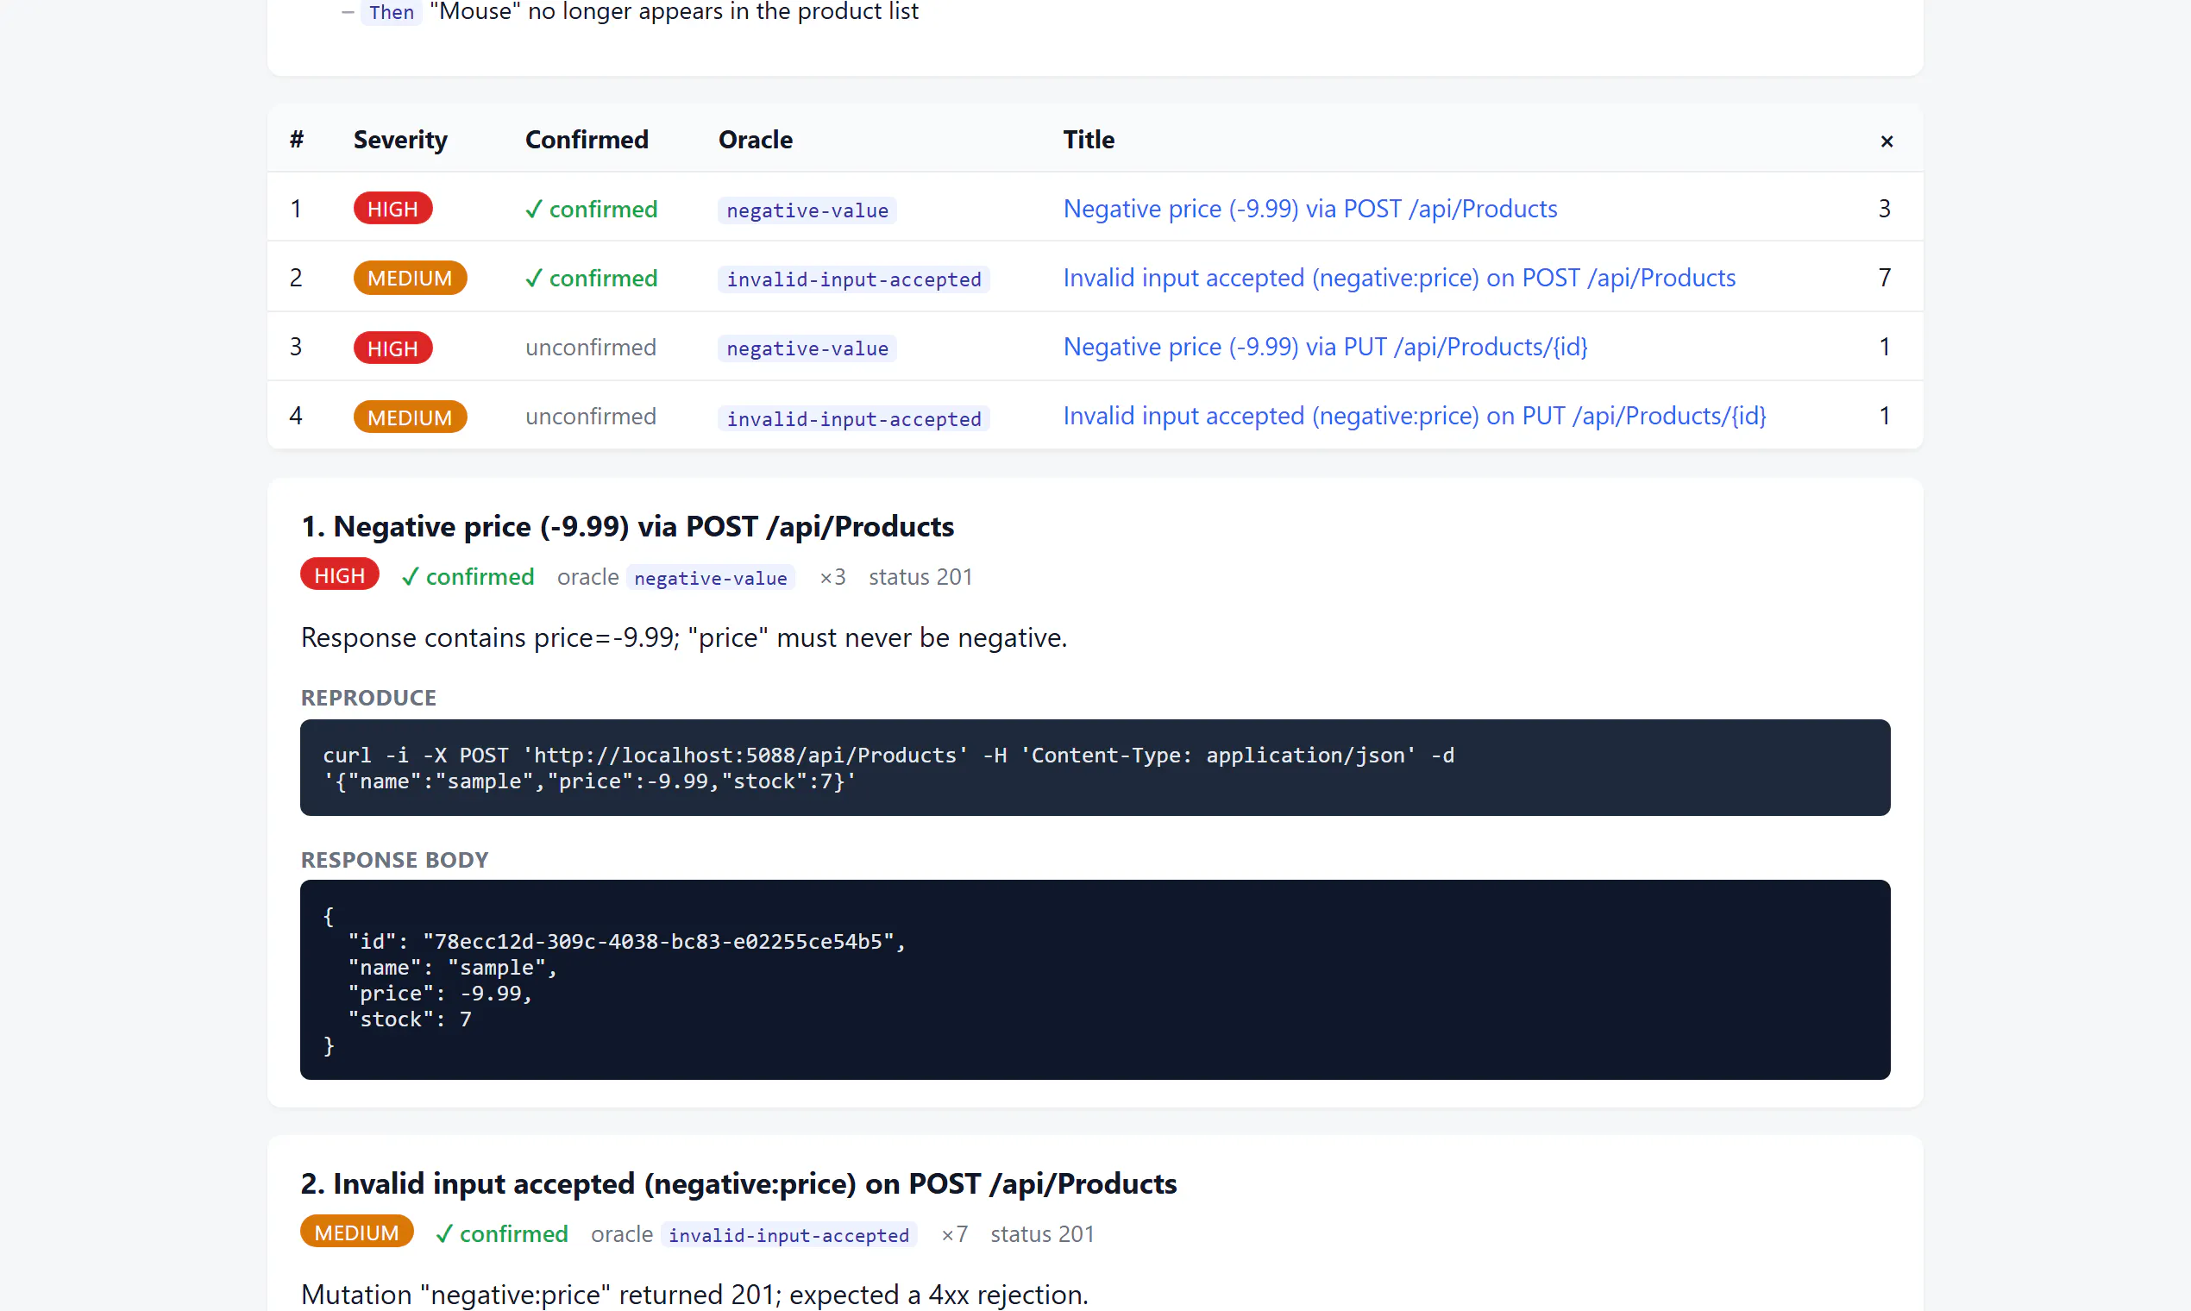Click the Title column header
This screenshot has height=1311, width=2191.
coord(1089,140)
